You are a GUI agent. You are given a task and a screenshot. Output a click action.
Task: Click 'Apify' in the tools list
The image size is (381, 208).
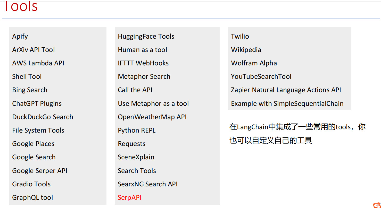(x=20, y=37)
